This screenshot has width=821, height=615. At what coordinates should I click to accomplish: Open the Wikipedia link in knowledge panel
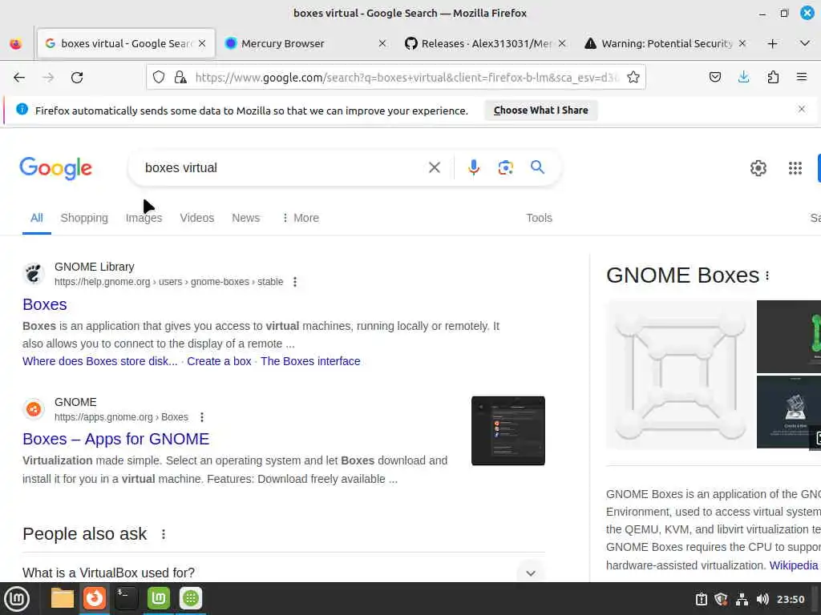793,565
